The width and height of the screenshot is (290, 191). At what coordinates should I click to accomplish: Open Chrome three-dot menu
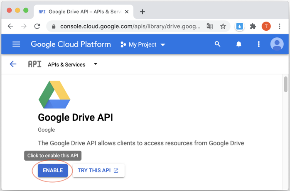point(280,26)
